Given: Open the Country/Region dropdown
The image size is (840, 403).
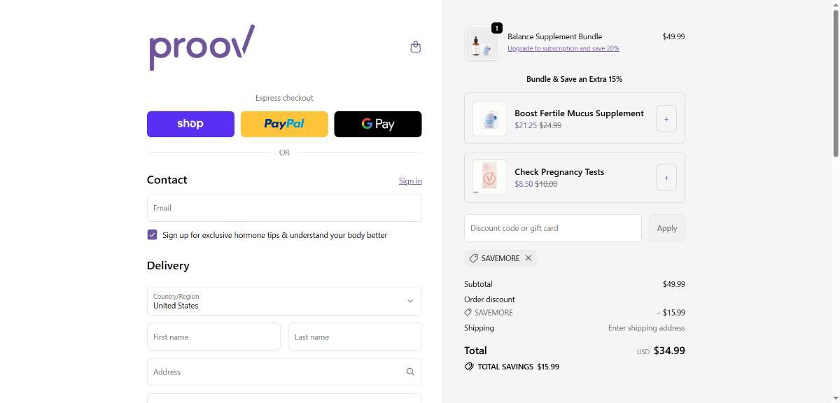Looking at the screenshot, I should [x=284, y=302].
